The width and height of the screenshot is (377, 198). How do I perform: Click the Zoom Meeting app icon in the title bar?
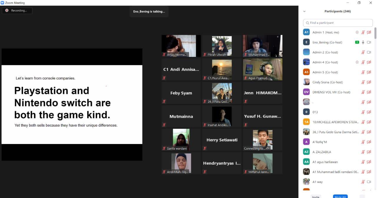pos(2,3)
